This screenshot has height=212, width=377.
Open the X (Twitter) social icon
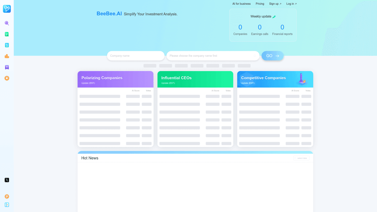click(7, 180)
